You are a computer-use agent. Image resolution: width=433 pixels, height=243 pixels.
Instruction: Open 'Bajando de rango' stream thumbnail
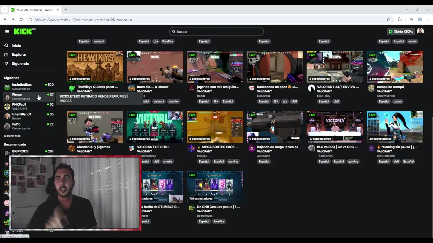coord(275,127)
